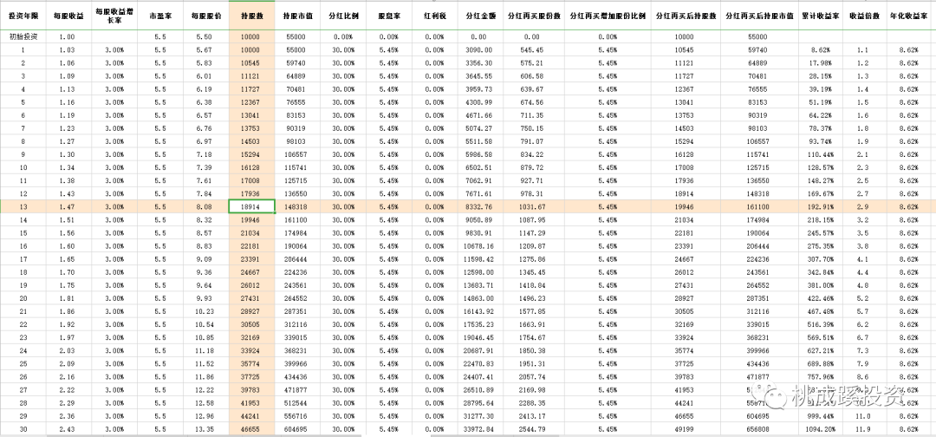Click the 每股股价 cell showing 11.18
The height and width of the screenshot is (437, 936).
205,350
